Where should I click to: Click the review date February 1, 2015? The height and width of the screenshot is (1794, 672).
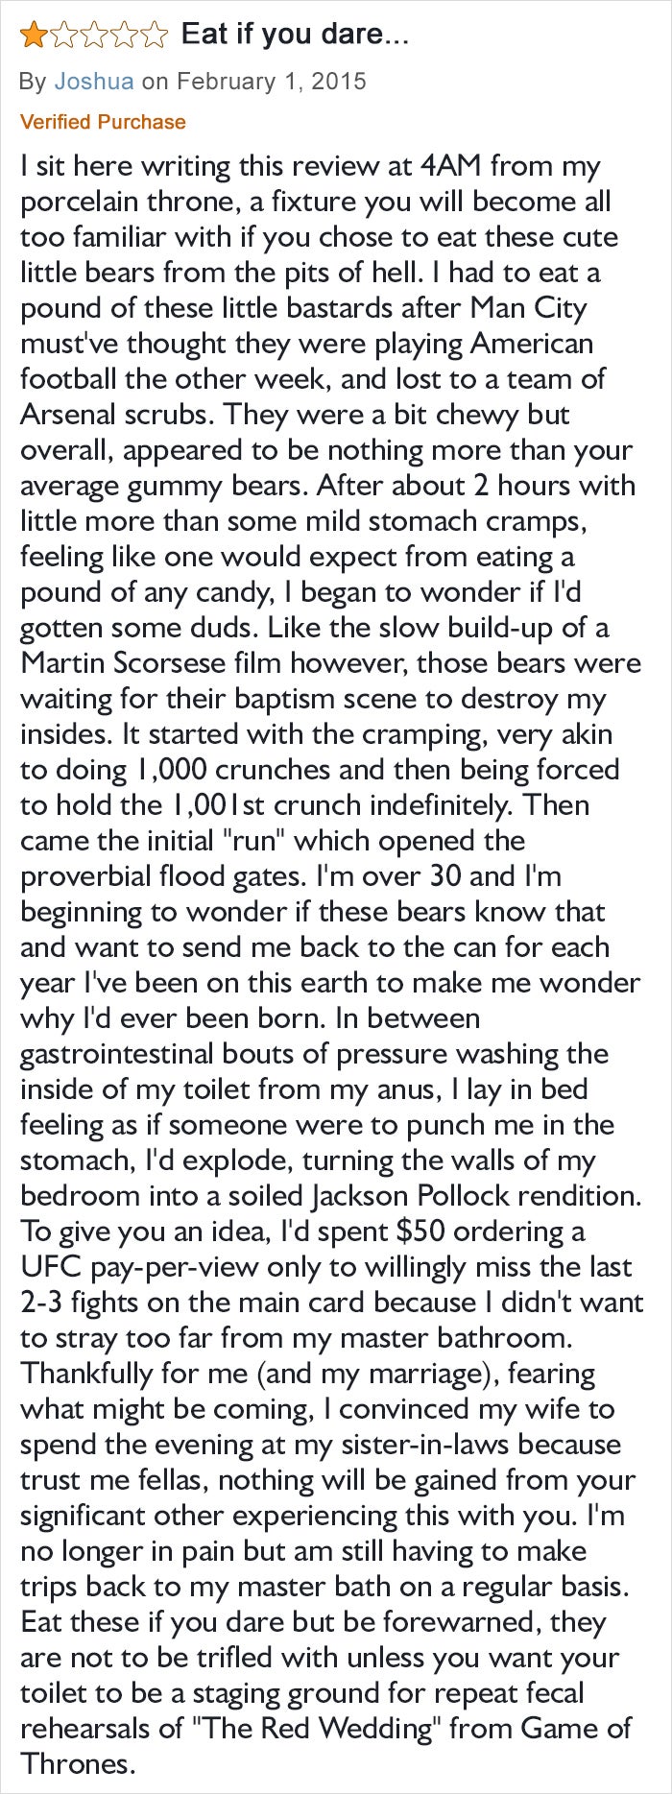[271, 81]
